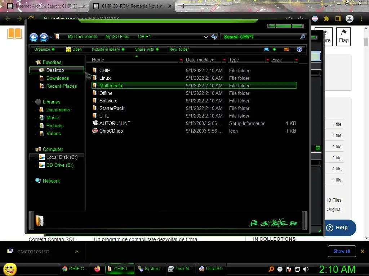Select the Offline folder
Image resolution: width=369 pixels, height=276 pixels.
(106, 93)
